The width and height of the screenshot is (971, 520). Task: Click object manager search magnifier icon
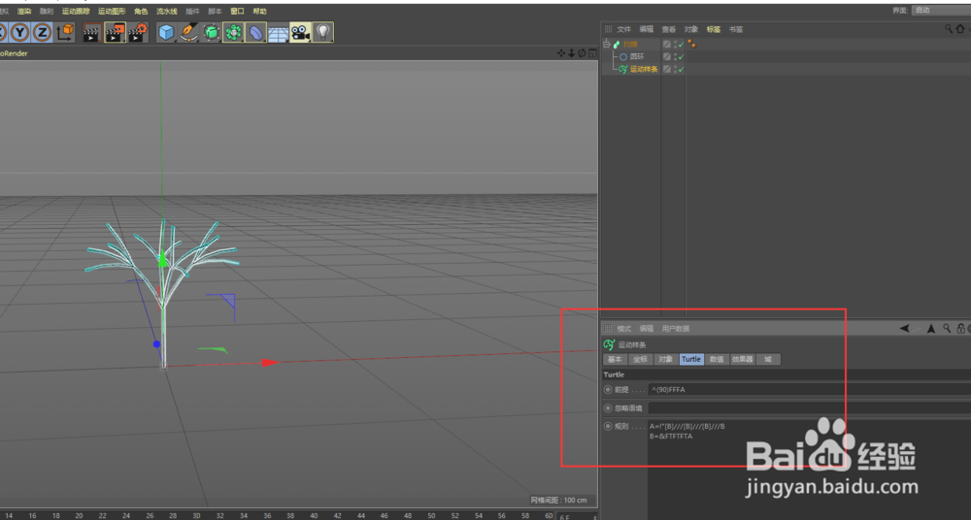pos(948,28)
